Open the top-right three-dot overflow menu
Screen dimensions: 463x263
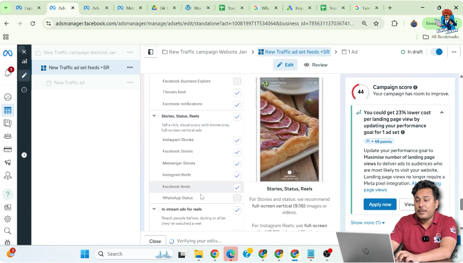(x=454, y=52)
